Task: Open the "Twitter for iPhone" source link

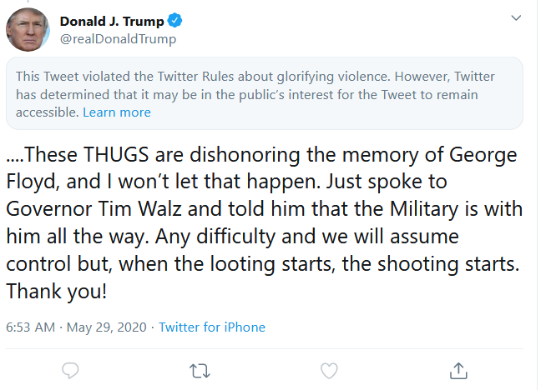Action: tap(212, 327)
